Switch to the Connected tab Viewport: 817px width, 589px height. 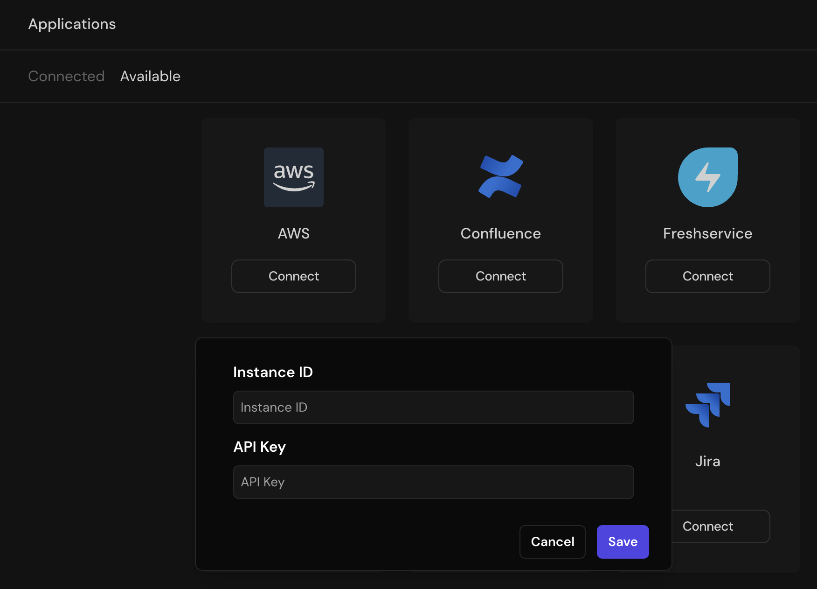click(x=66, y=76)
